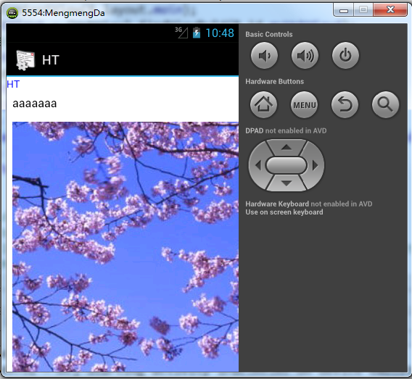412x379 pixels.
Task: Click the DPAD up arrow
Action: (287, 147)
